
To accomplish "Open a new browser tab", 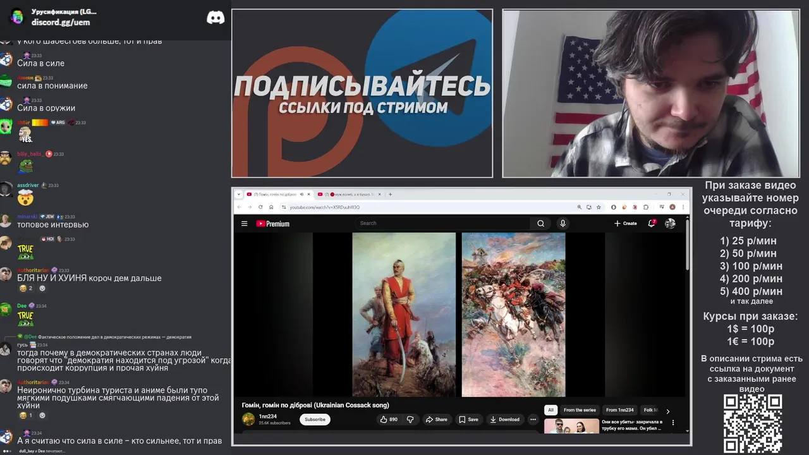I will [390, 194].
